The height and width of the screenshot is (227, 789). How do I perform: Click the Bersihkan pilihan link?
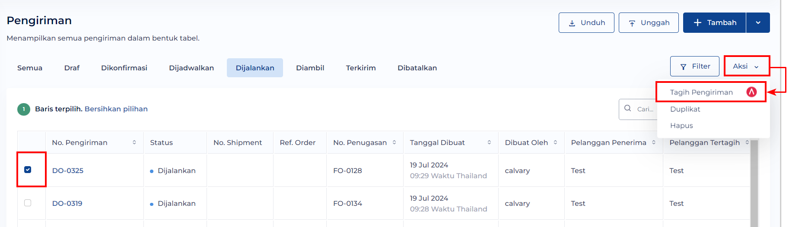pyautogui.click(x=116, y=109)
